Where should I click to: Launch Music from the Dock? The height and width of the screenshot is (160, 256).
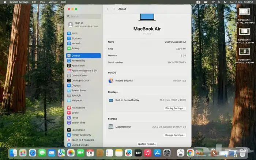click(148, 153)
